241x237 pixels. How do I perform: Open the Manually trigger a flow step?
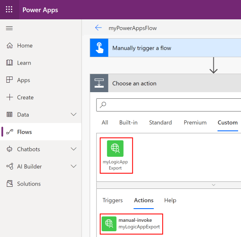click(x=166, y=48)
